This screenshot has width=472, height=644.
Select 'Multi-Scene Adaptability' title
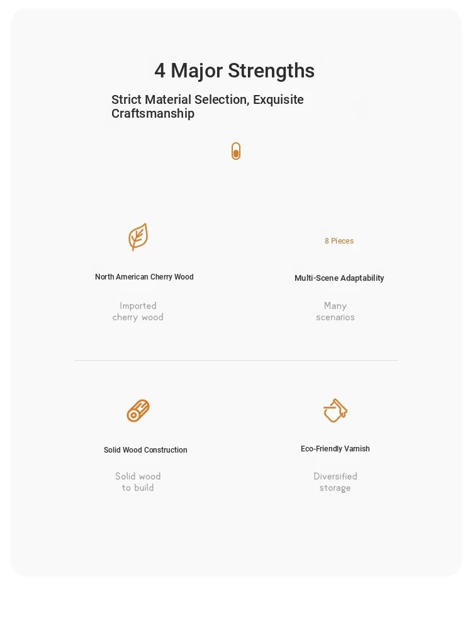(339, 278)
